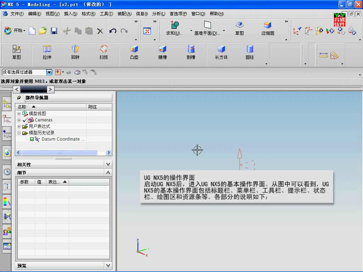Image resolution: width=363 pixels, height=272 pixels.
Task: Redo the undone action
Action: (124, 31)
